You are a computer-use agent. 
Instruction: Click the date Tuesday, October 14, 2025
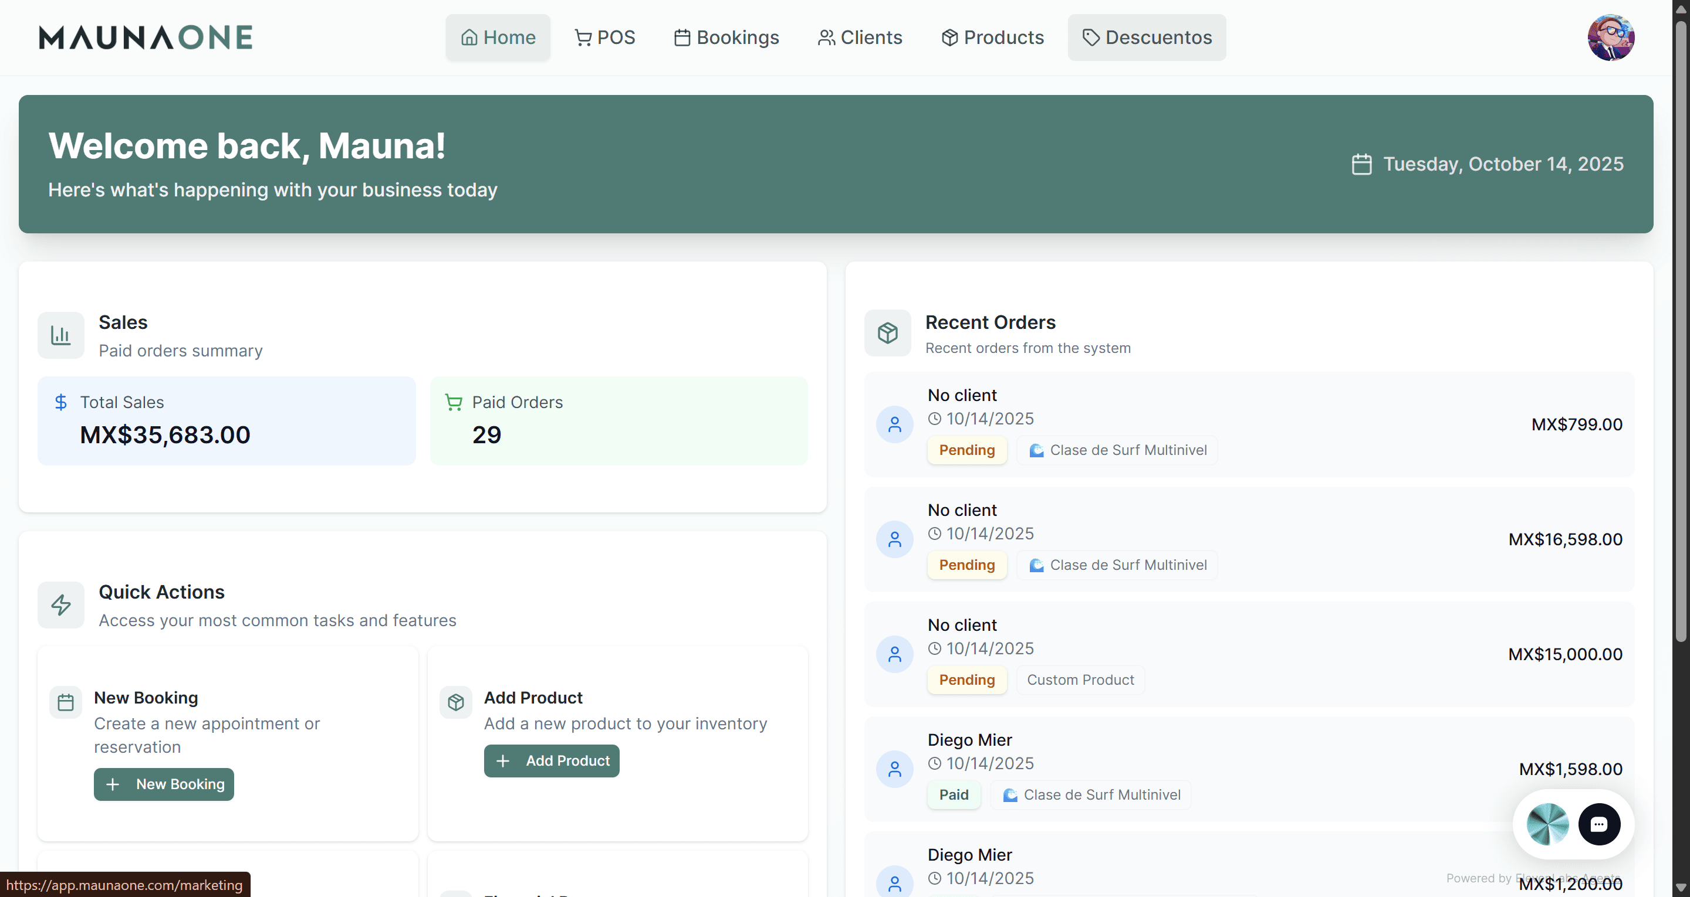1503,164
